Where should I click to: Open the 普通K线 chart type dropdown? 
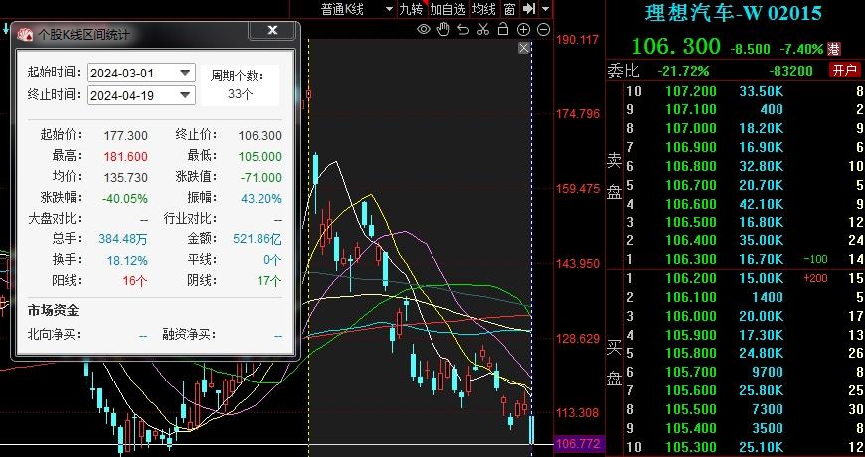coord(389,9)
